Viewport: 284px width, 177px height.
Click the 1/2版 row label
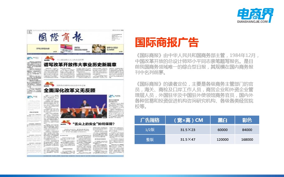[150, 130]
